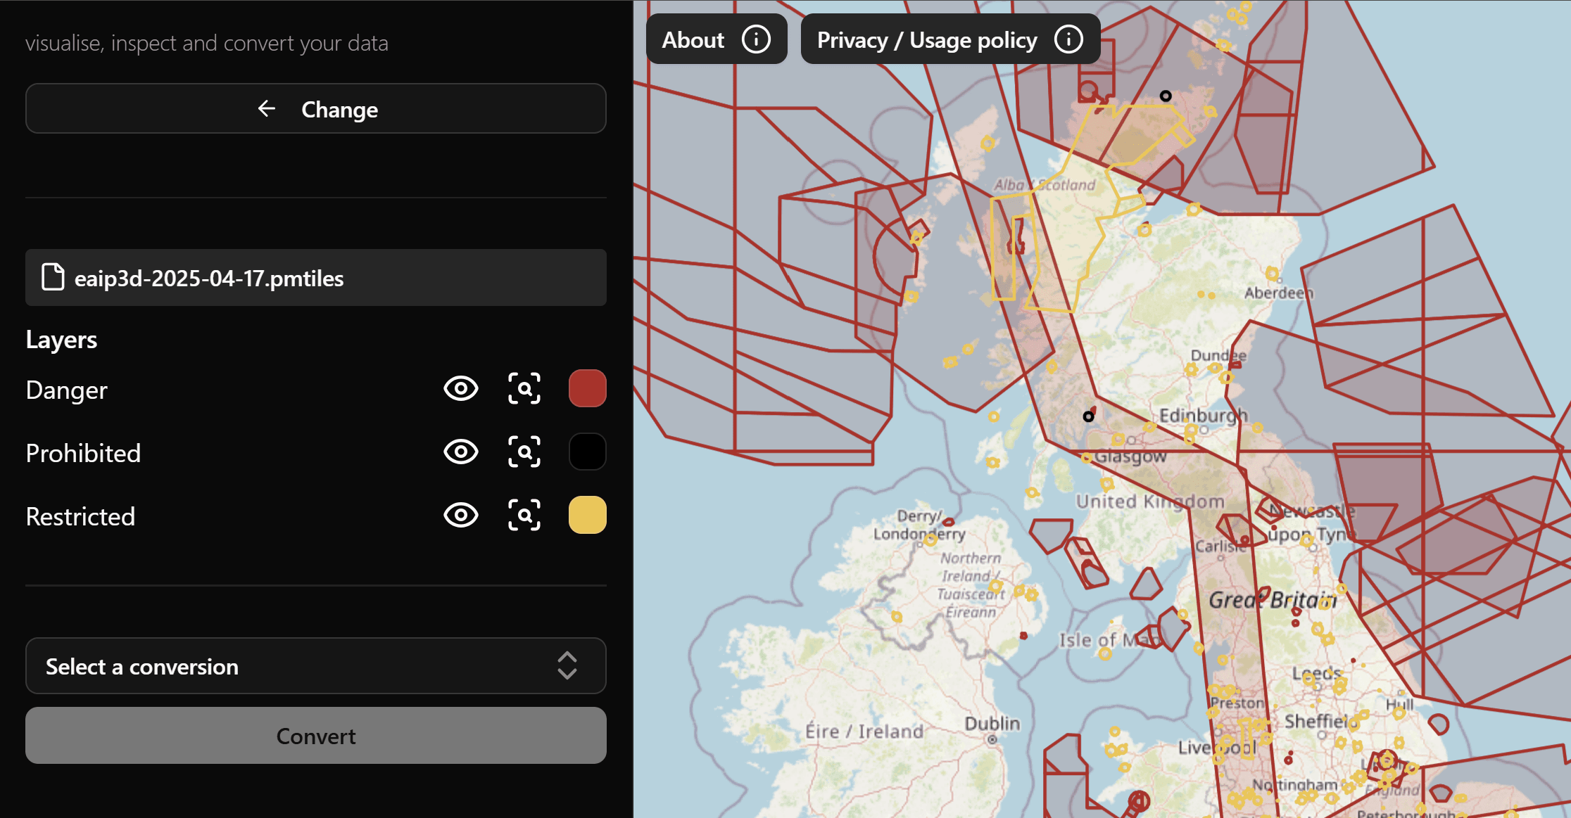The width and height of the screenshot is (1571, 818).
Task: Toggle visibility of the Prohibited layer
Action: coord(461,452)
